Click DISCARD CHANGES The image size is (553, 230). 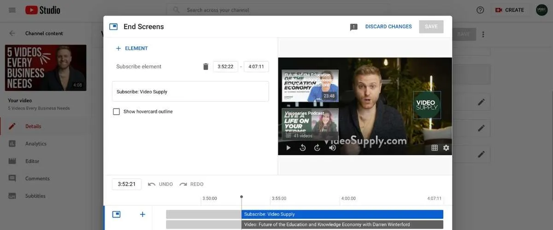(388, 27)
